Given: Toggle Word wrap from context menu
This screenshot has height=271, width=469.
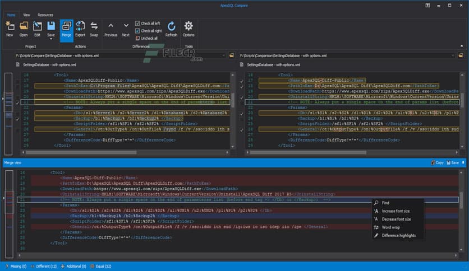Looking at the screenshot, I should (398, 227).
